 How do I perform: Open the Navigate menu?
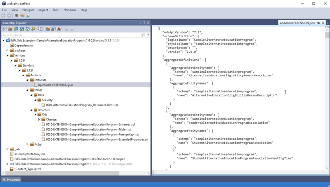pyautogui.click(x=28, y=10)
